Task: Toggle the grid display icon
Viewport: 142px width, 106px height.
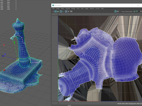Action: pyautogui.click(x=66, y=11)
